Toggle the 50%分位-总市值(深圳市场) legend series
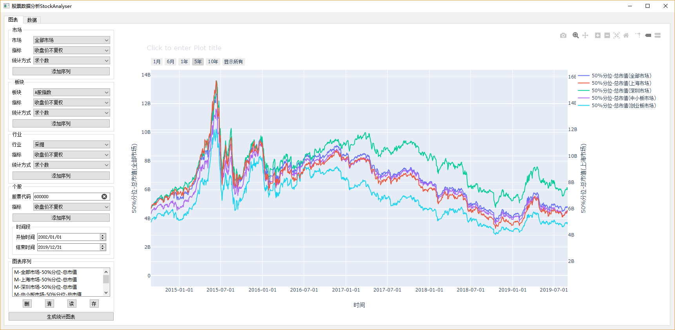The image size is (675, 330). coord(621,91)
